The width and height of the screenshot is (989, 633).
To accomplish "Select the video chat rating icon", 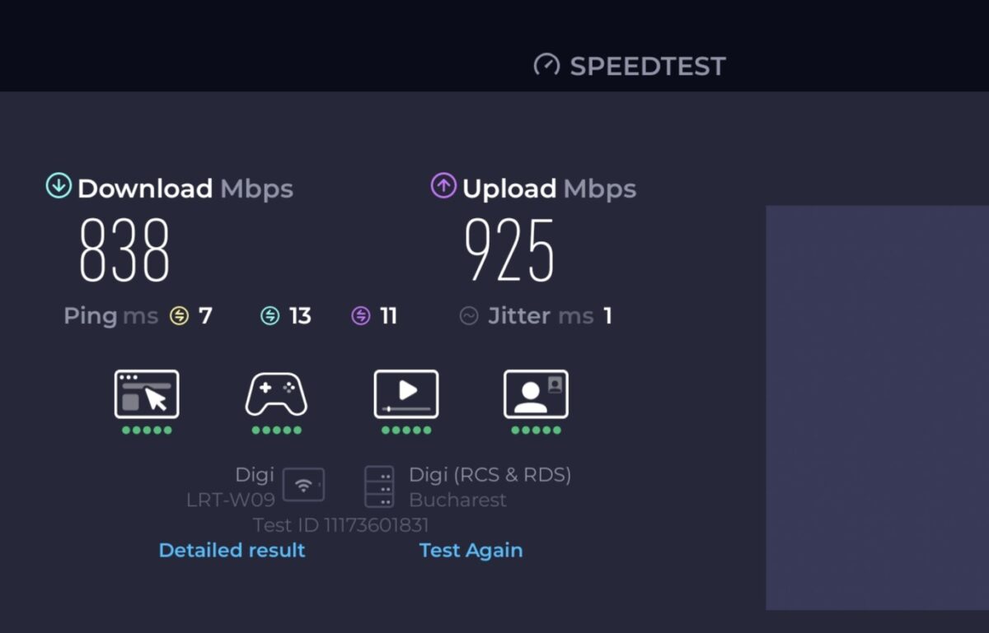I will [536, 394].
